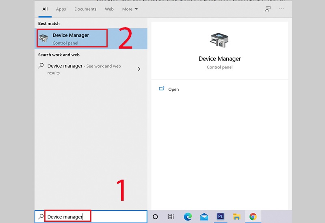The width and height of the screenshot is (325, 223).
Task: Open Google Chrome from the taskbar
Action: [x=253, y=217]
